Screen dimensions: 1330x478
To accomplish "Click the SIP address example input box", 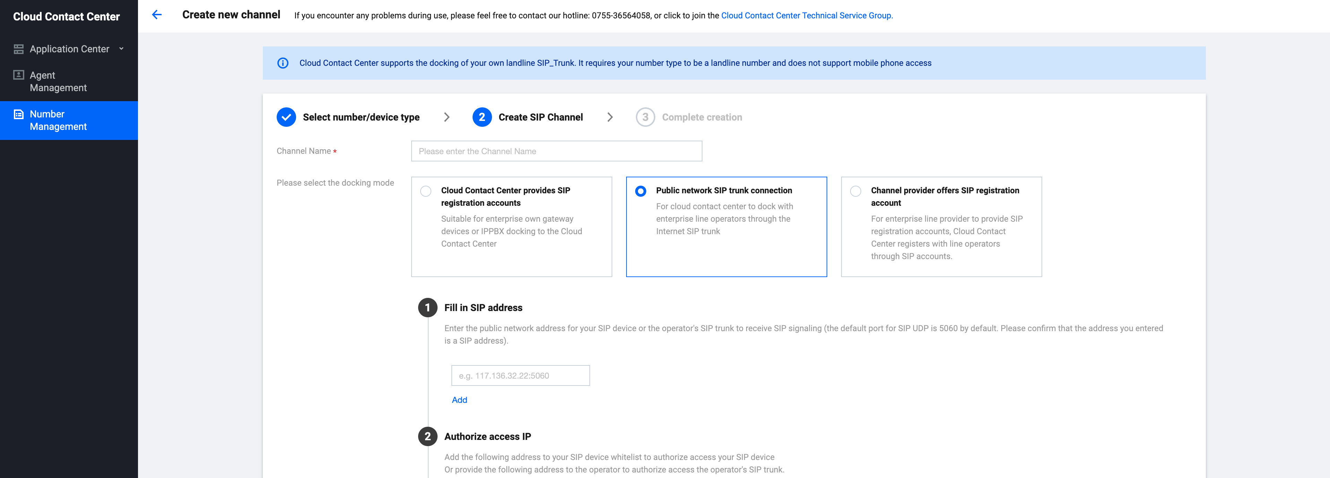I will coord(520,375).
